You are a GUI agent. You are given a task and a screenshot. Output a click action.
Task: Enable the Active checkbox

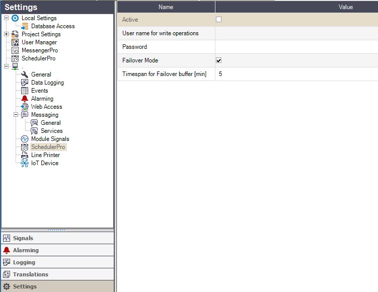[218, 20]
